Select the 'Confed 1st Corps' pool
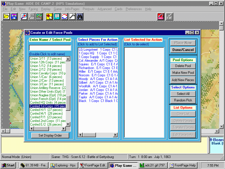 48,106
